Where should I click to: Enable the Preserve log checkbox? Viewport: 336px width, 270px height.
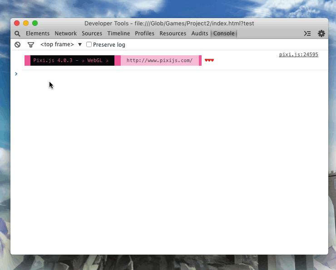[89, 44]
